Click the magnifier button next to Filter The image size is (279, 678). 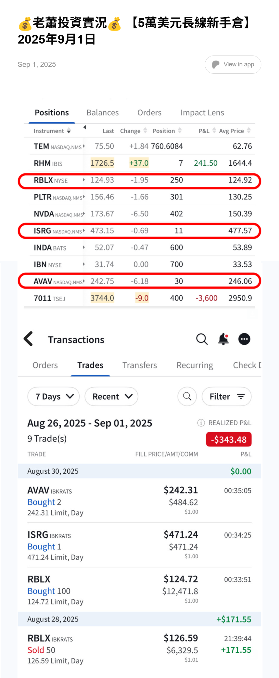tap(187, 396)
